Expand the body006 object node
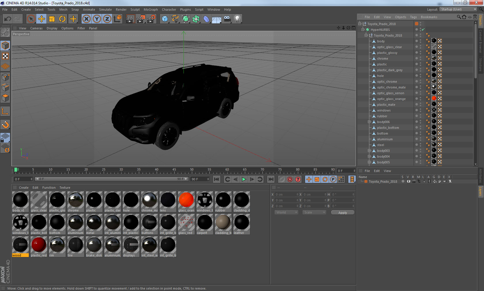This screenshot has height=291, width=484. point(369,122)
